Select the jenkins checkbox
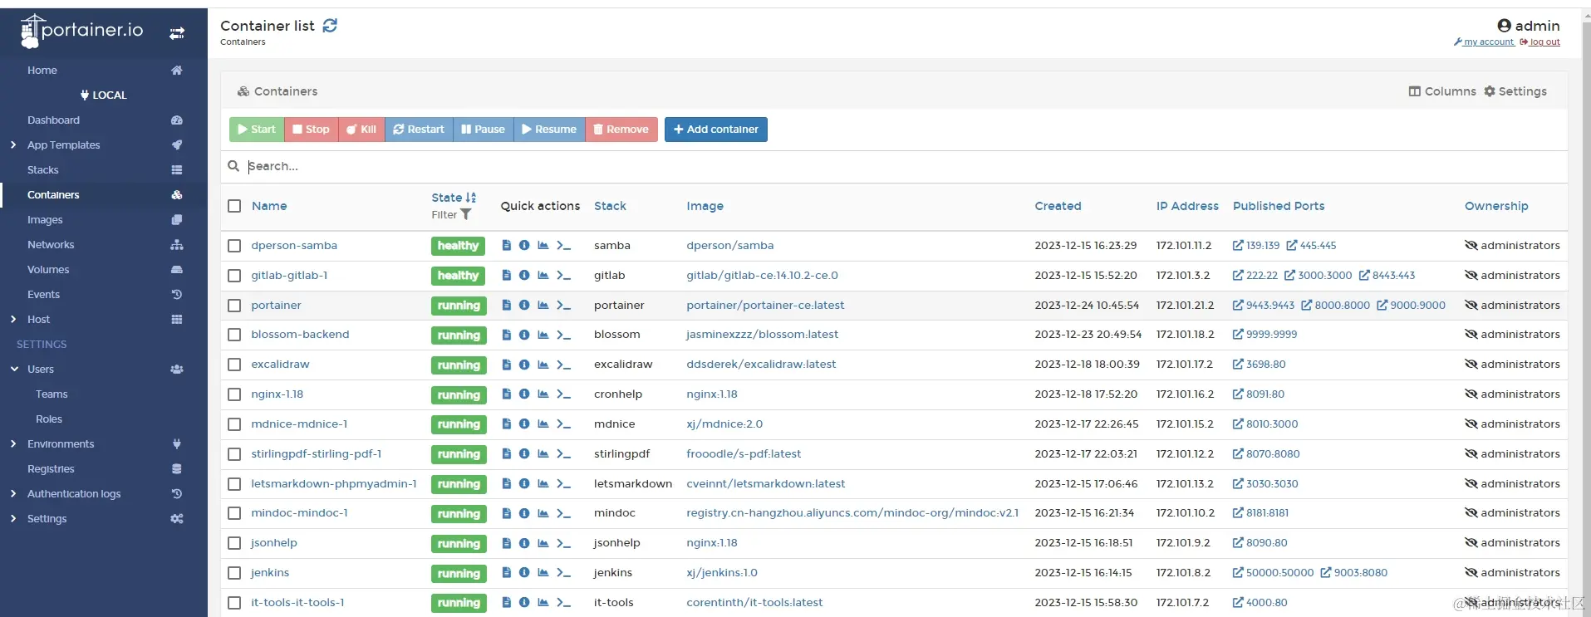This screenshot has height=617, width=1591. tap(234, 573)
